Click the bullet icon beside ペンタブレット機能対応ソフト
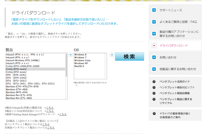This screenshot has height=134, width=209. [154, 88]
